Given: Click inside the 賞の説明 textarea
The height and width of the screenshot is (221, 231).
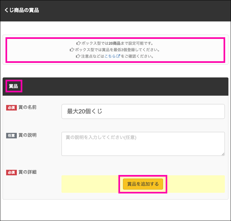Looking at the screenshot, I should (x=143, y=144).
